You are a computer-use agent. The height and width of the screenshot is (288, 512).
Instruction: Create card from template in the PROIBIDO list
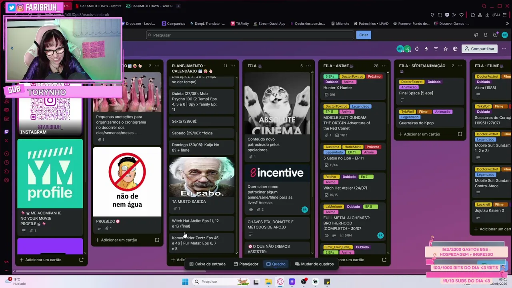[157, 240]
